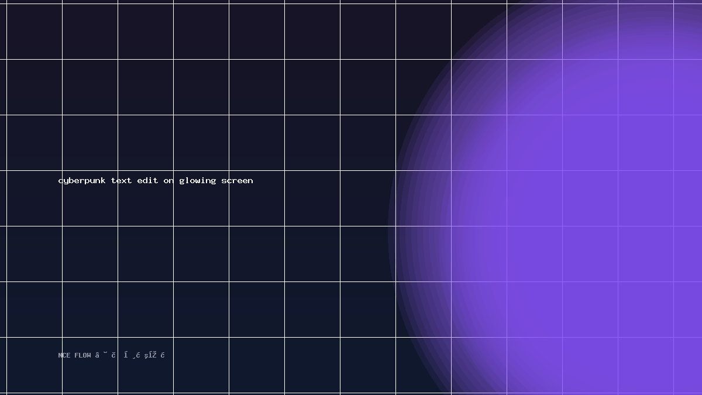Screen dimensions: 702x395
Task: Click the letter "c" starting the headline
Action: [61, 181]
